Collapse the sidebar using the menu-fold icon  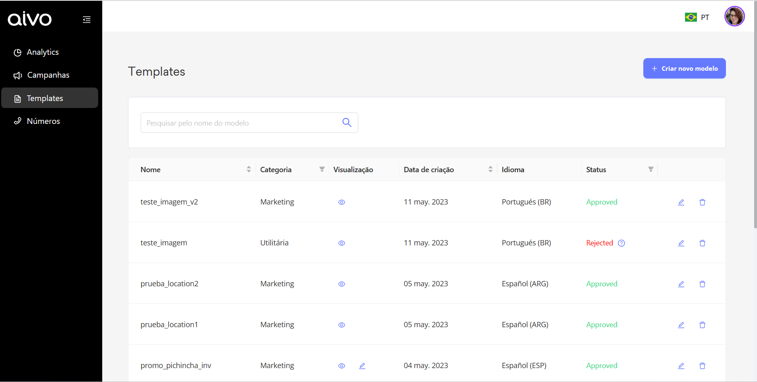point(87,20)
